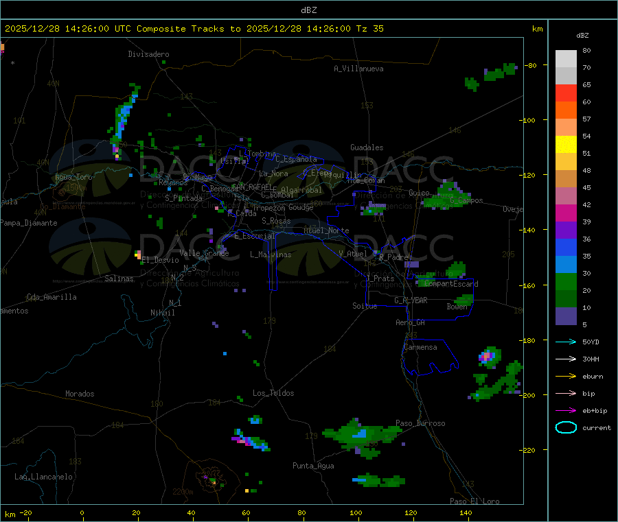Click the Paso_Barroso label
The width and height of the screenshot is (618, 522).
tap(420, 423)
